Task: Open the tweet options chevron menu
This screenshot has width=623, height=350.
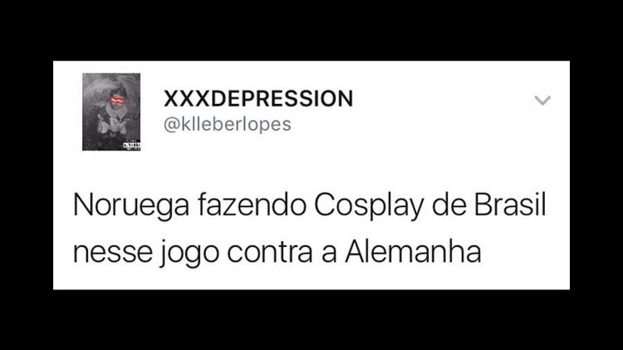Action: click(542, 101)
